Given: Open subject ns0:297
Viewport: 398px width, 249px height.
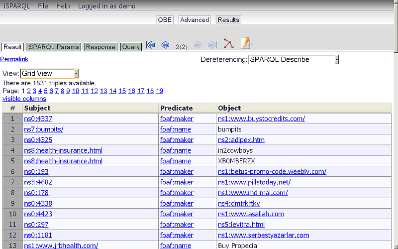Looking at the screenshot, I should coord(36,225).
